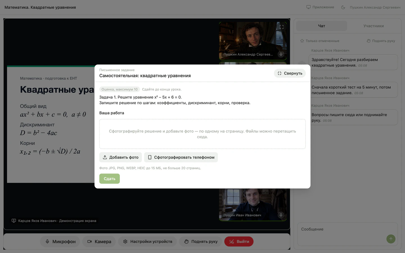The image size is (405, 253).
Task: Leave the lesson with Выйти
Action: tap(239, 241)
